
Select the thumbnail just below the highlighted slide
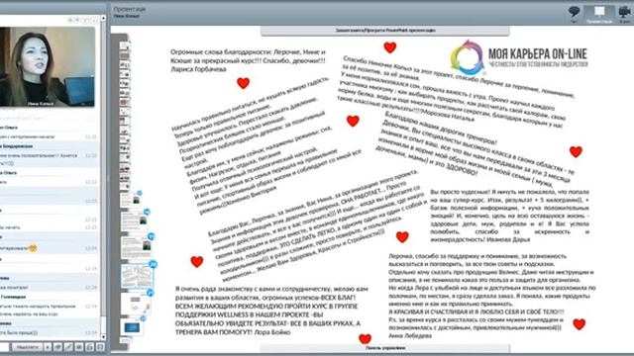(136, 303)
